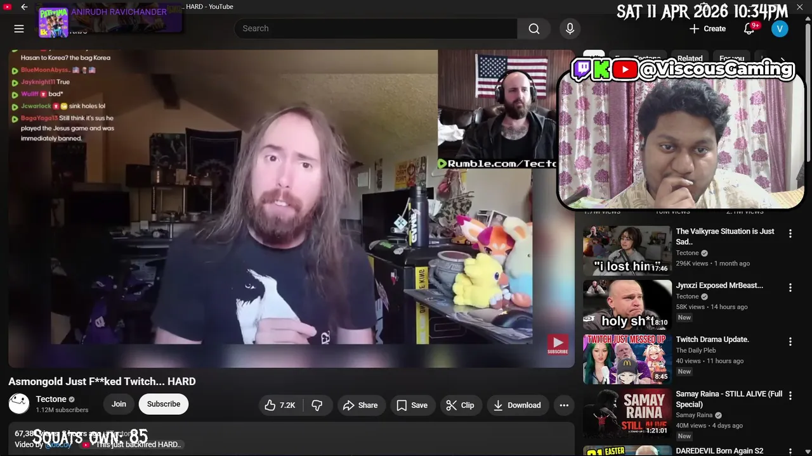The image size is (812, 456).
Task: Open 'Jynxzi Exposed MrBeast...' title link
Action: point(719,286)
